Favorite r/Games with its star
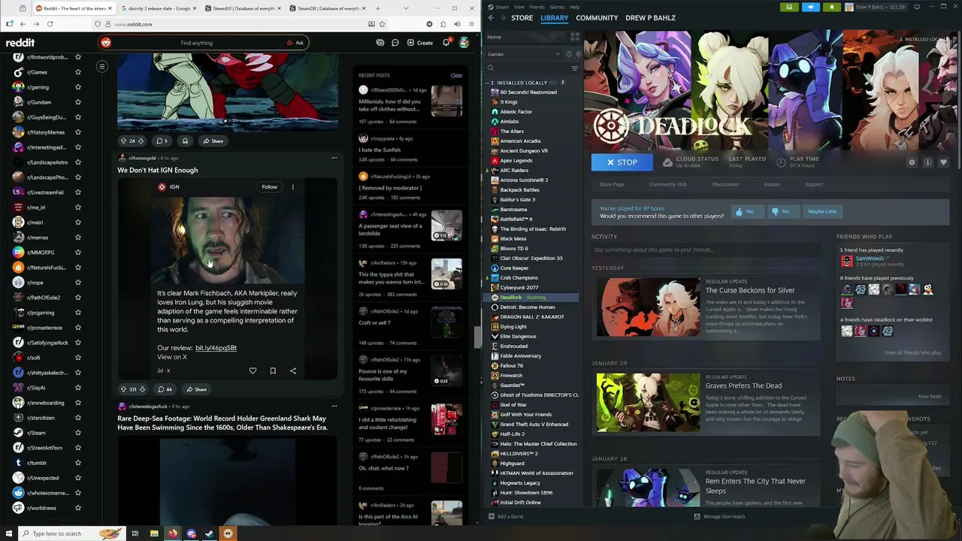The image size is (962, 541). point(77,72)
